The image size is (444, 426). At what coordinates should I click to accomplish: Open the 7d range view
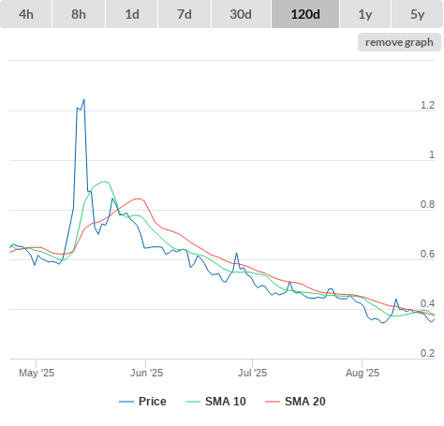click(185, 14)
